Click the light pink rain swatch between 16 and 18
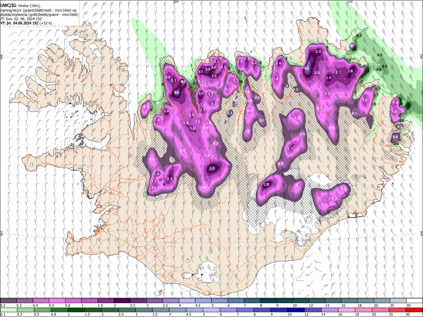Viewport: 423px width, 317px height. tap(346, 310)
